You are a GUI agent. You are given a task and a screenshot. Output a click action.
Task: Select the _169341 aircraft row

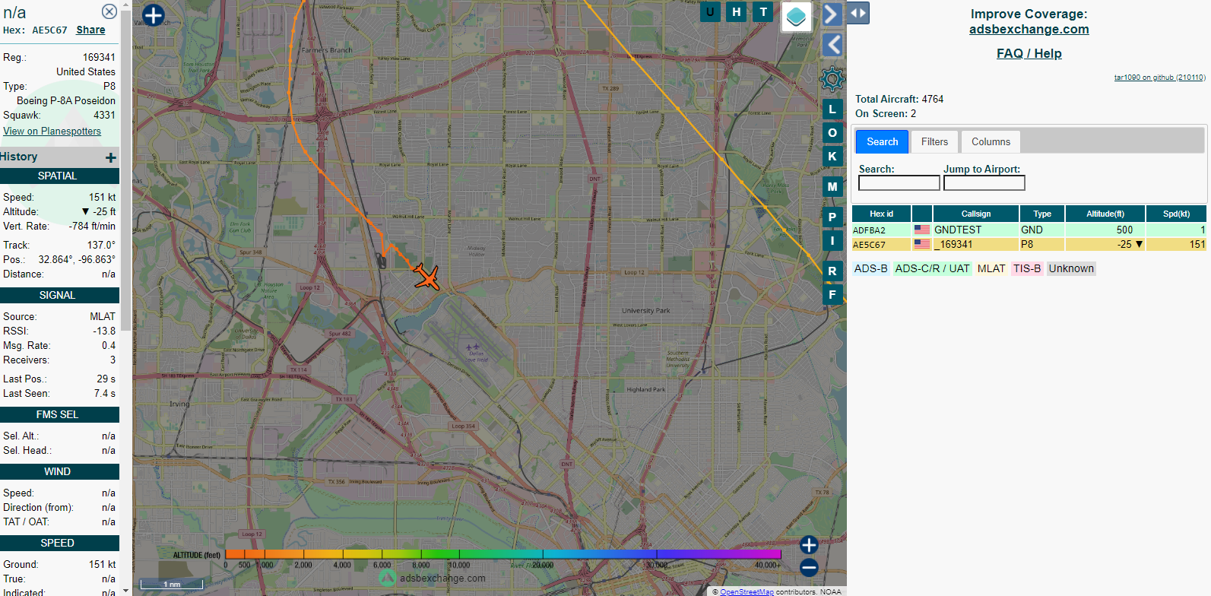1029,244
